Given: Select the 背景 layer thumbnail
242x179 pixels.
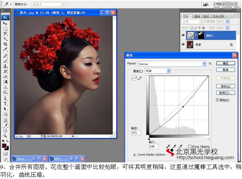Looking at the screenshot, I should pos(190,44).
